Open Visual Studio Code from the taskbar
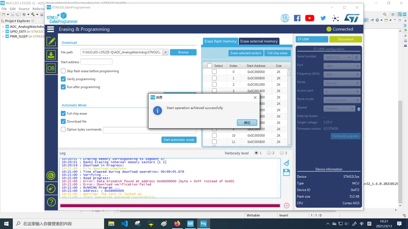 [125, 224]
